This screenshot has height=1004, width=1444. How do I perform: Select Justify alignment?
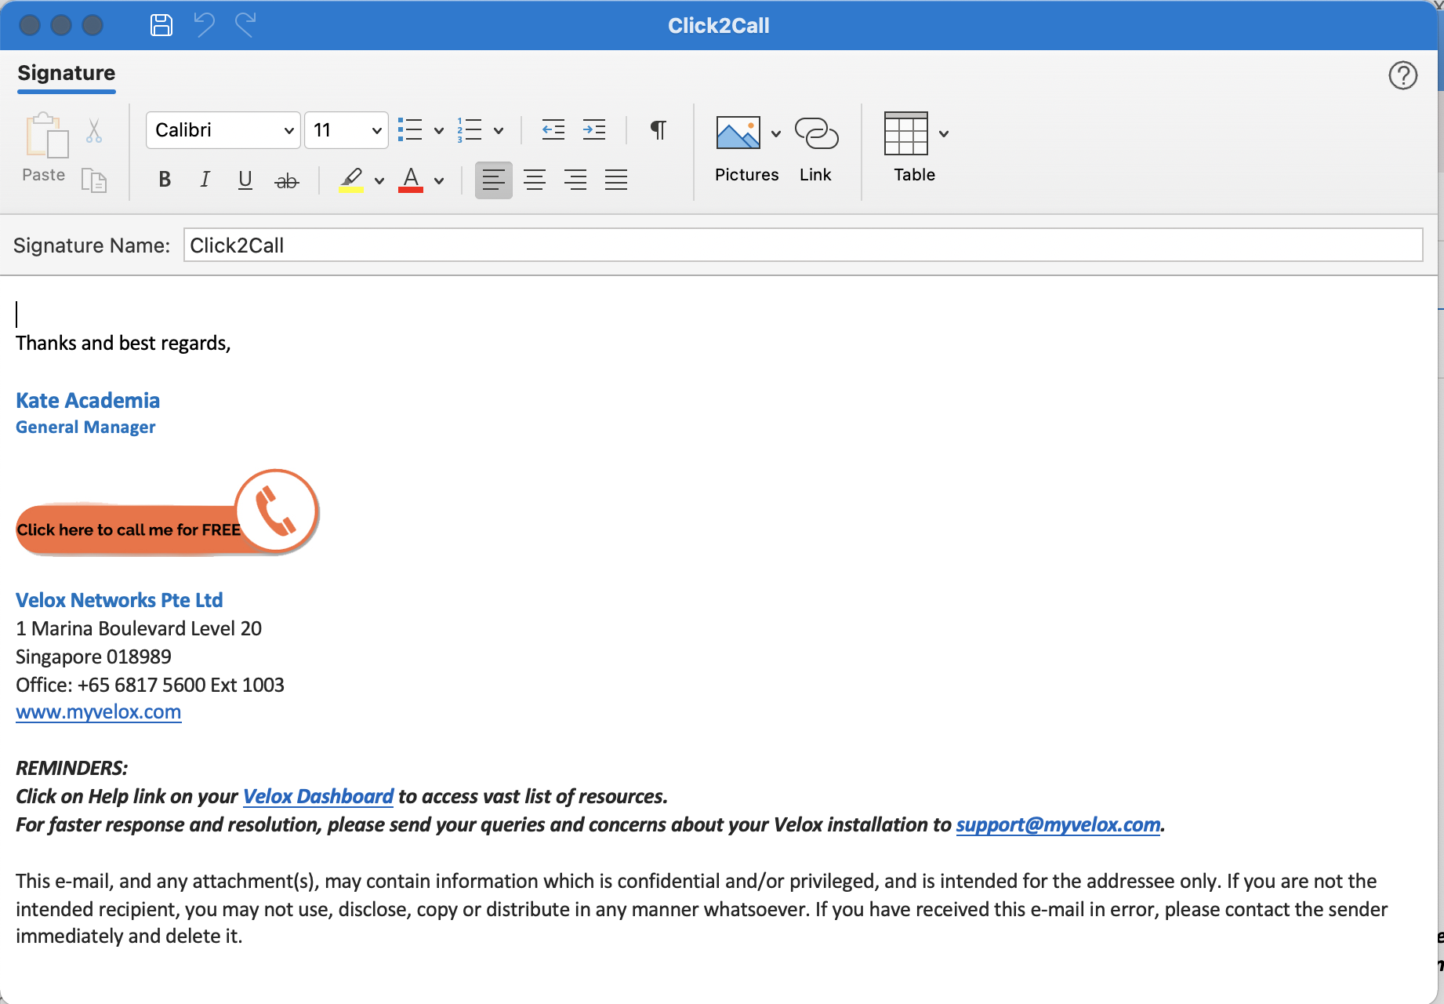pyautogui.click(x=616, y=180)
